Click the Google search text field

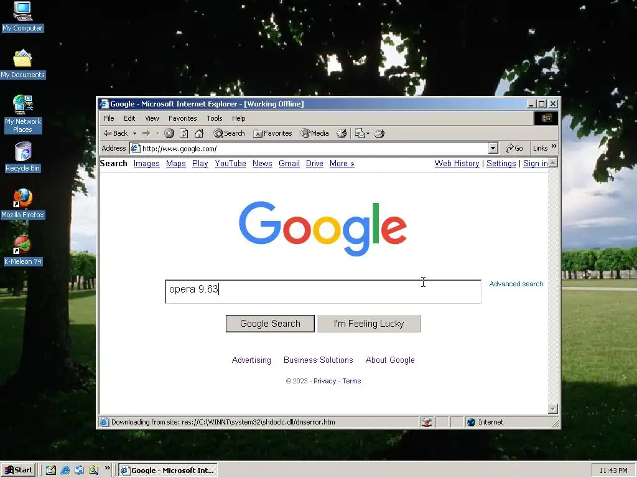pos(323,291)
